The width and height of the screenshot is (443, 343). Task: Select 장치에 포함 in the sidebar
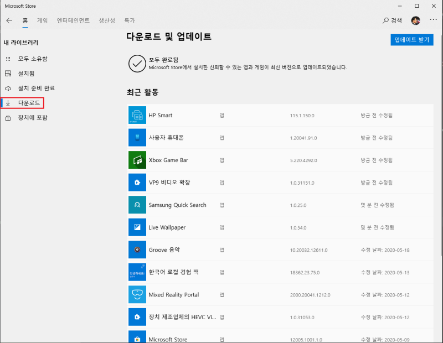(30, 117)
